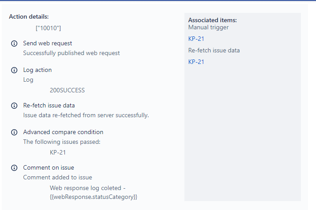The height and width of the screenshot is (210, 316).
Task: Click the Associated items heading
Action: coord(212,20)
